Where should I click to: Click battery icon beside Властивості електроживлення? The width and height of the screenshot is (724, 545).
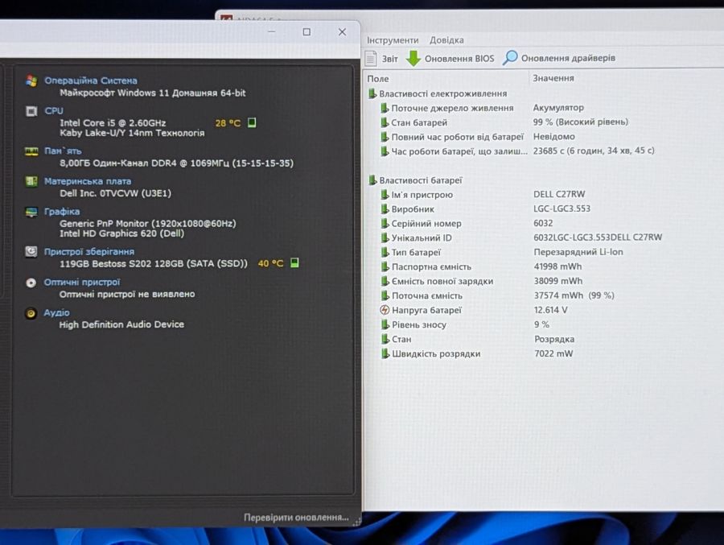[372, 94]
